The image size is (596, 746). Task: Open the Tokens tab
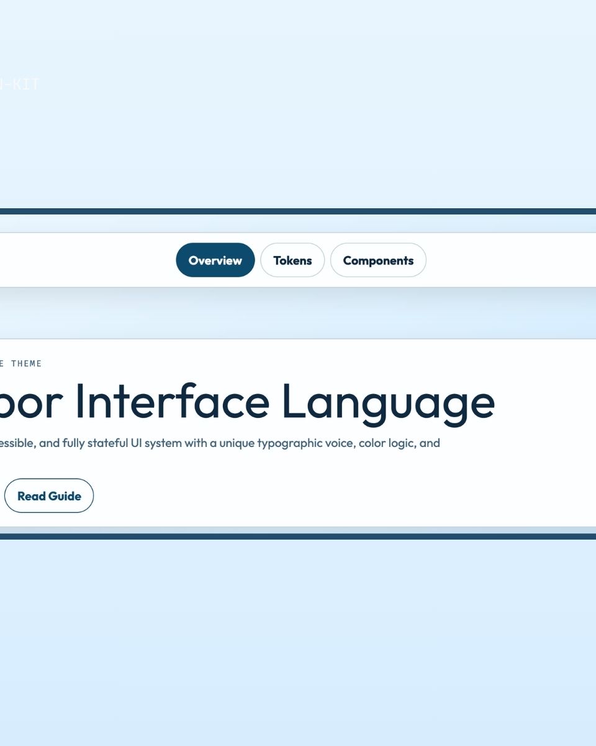tap(292, 260)
